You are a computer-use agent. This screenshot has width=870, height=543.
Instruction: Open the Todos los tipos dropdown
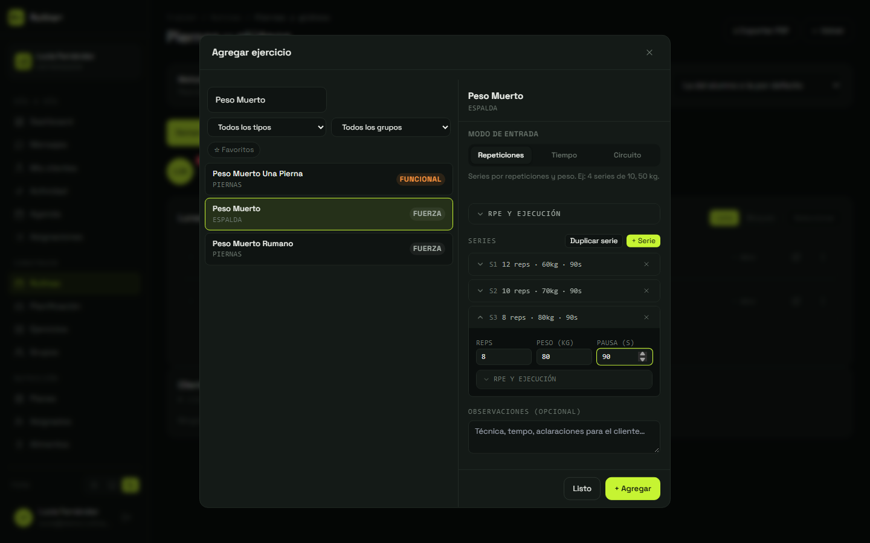click(266, 127)
